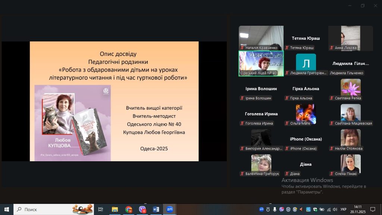The image size is (382, 215).
Task: Click Людмила Григорівна's avatar with letter Л
Action: pos(306,62)
